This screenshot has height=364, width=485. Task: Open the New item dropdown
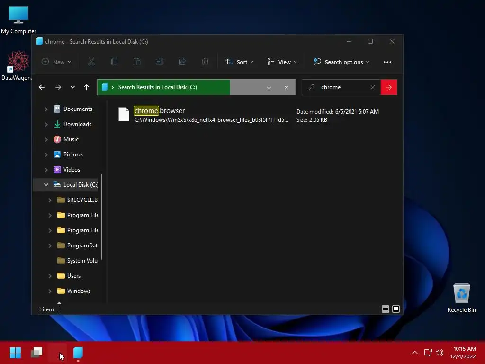56,62
